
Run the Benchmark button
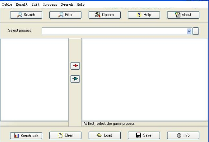[x=26, y=136]
